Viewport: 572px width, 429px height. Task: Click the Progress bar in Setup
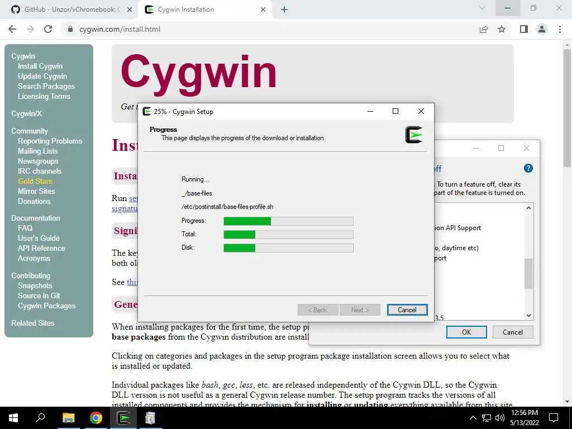288,221
